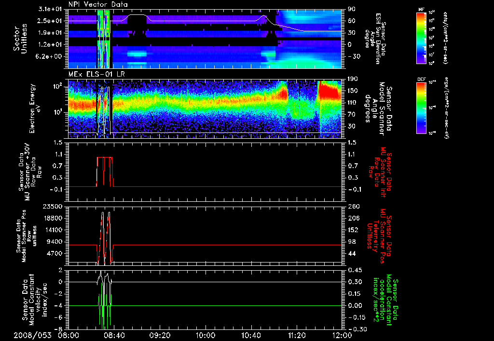Click the 1.9e+01 sector tick value
Image resolution: width=494 pixels, height=341 pixels.
click(50, 33)
